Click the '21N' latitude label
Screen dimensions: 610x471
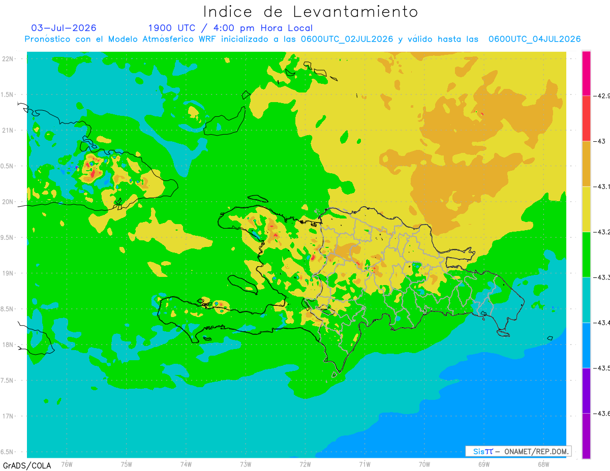point(9,130)
